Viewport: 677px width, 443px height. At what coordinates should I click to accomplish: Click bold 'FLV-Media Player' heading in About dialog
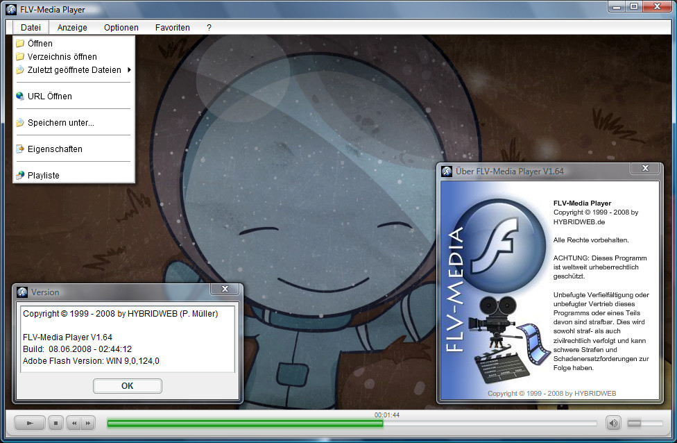(583, 203)
